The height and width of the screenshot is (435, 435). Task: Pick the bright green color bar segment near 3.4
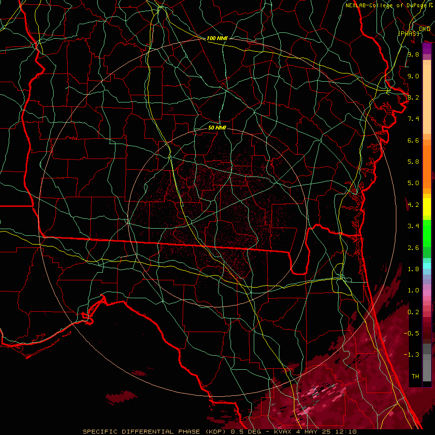[x=427, y=233]
